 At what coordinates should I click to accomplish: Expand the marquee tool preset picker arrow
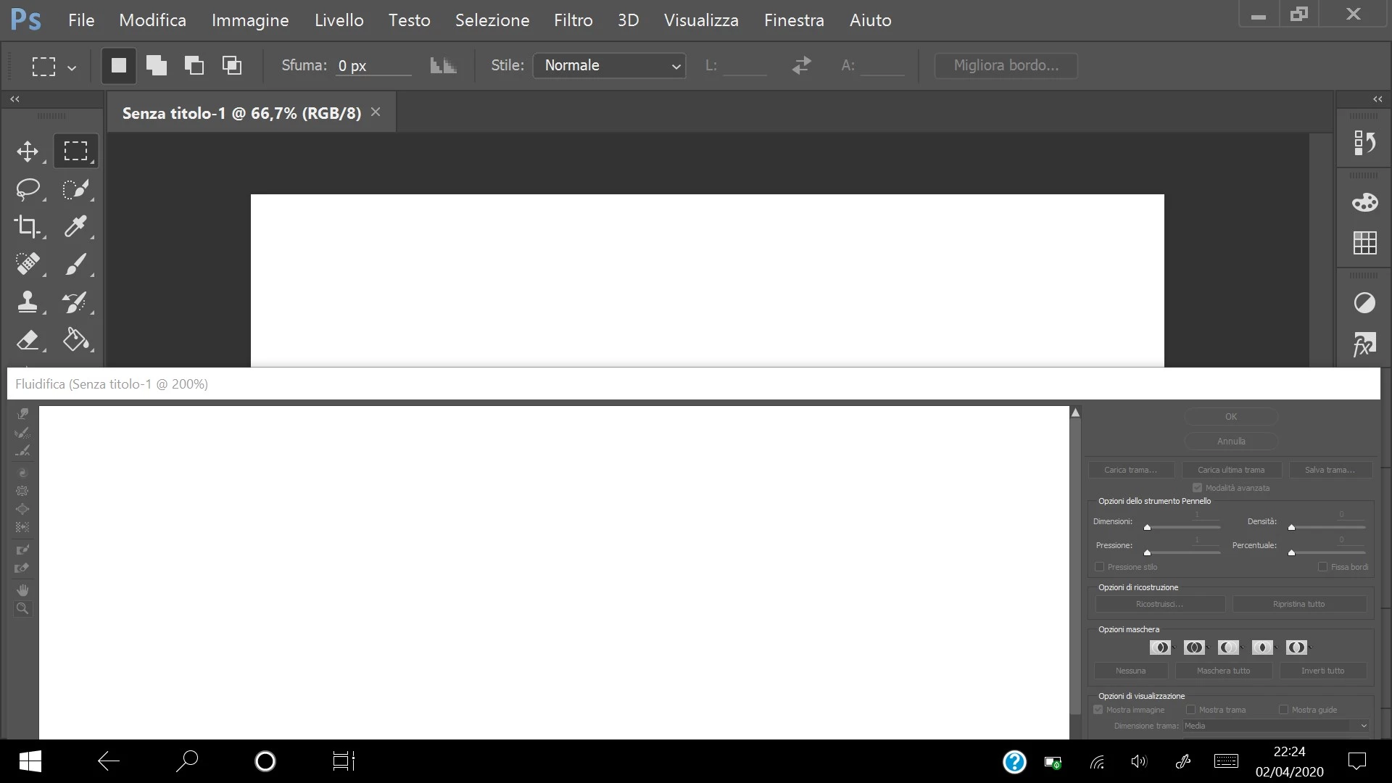pos(72,68)
